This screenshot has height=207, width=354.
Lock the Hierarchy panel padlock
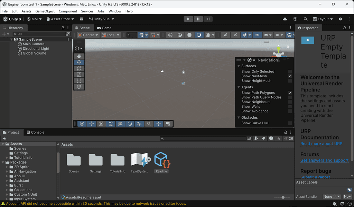[x=63, y=28]
